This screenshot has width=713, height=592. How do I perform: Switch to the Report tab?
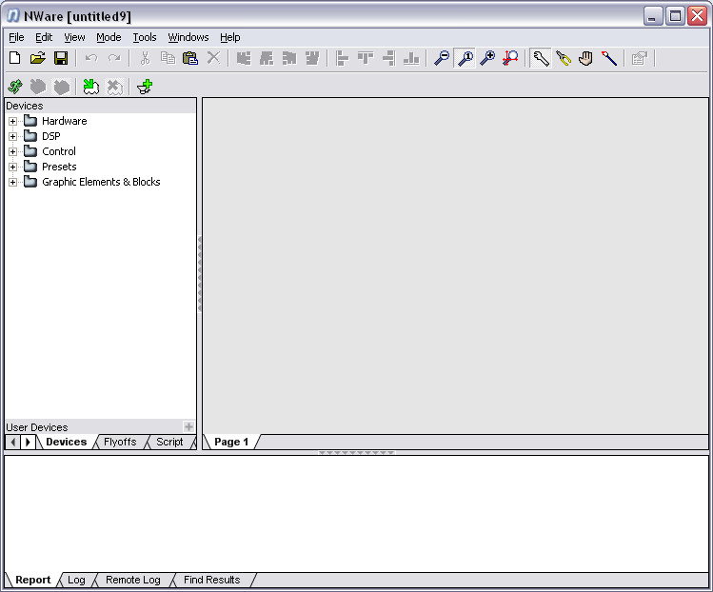[32, 581]
